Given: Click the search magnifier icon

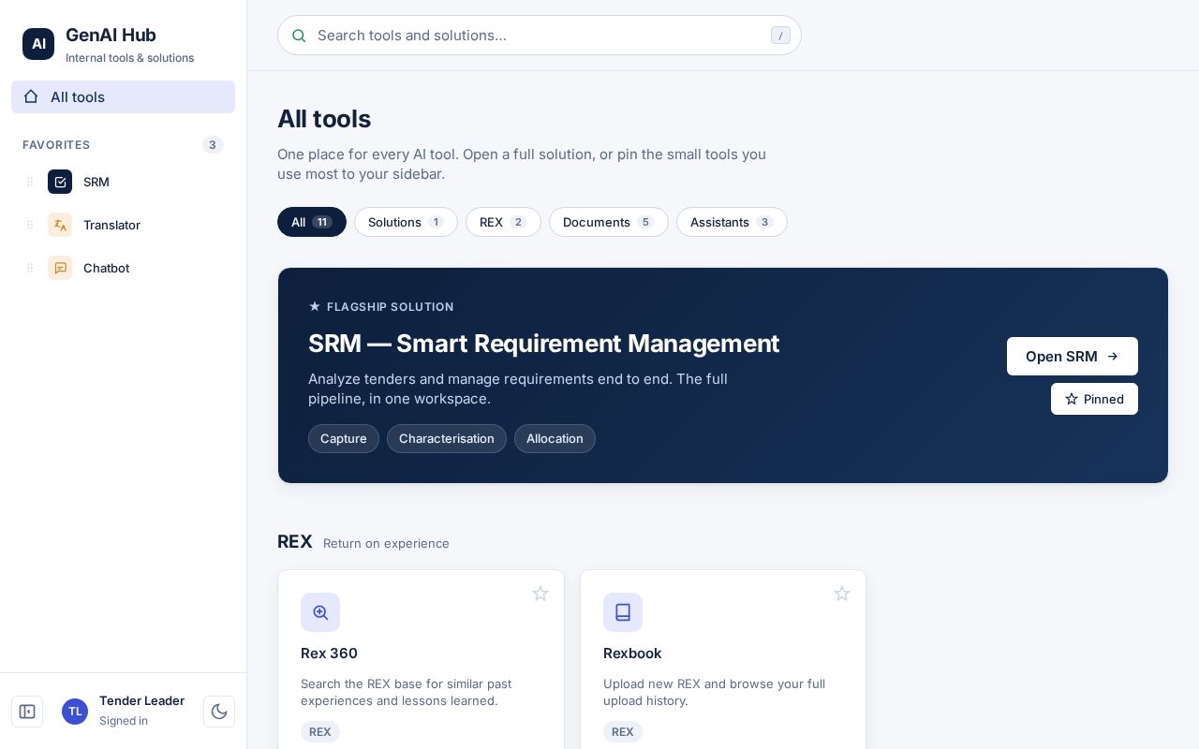Looking at the screenshot, I should pyautogui.click(x=299, y=36).
